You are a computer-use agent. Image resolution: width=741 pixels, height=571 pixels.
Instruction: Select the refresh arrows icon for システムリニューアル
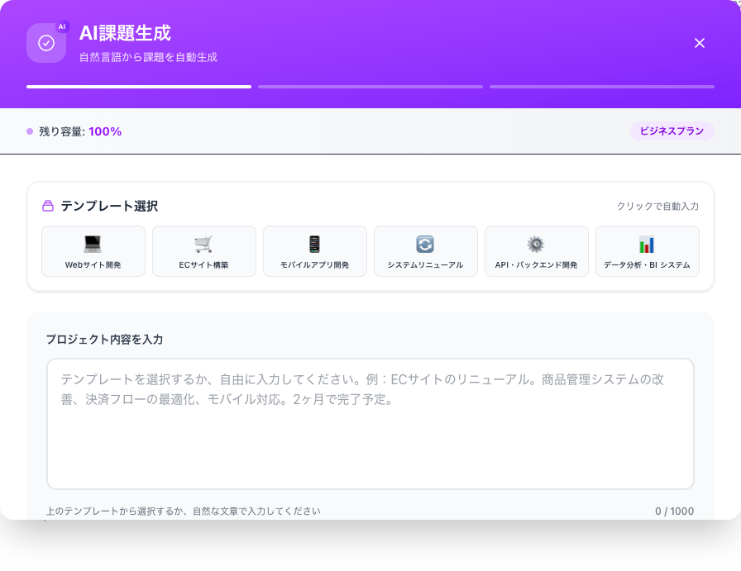(x=425, y=245)
